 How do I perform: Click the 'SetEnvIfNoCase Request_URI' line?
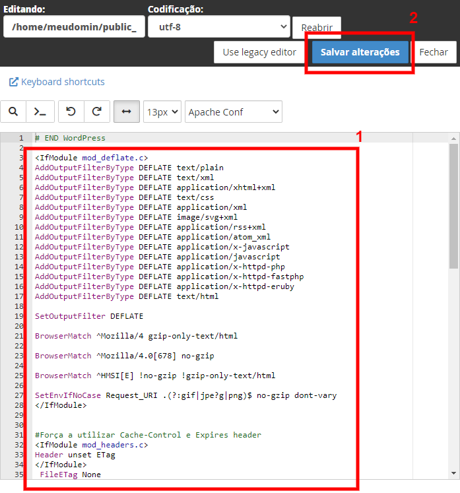tap(186, 395)
